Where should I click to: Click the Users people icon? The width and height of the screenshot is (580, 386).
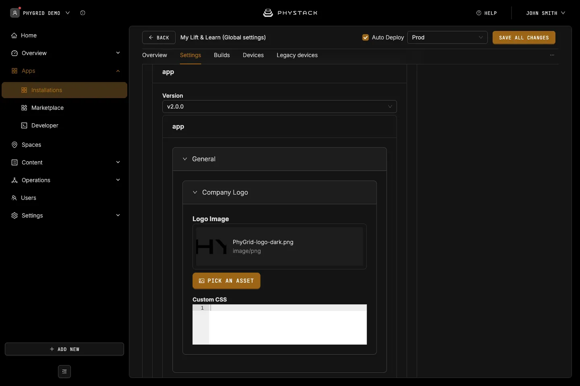[14, 198]
